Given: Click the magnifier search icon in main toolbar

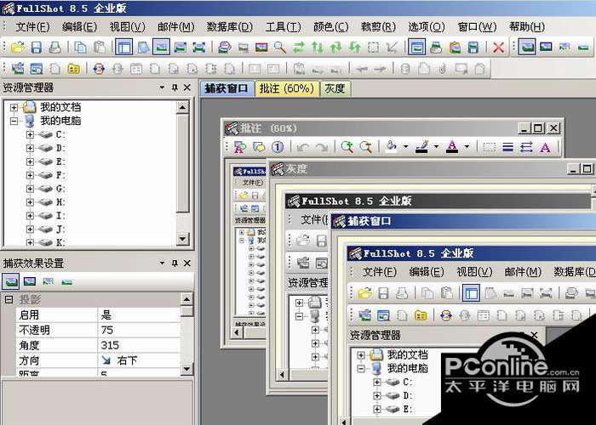Looking at the screenshot, I should tap(280, 47).
